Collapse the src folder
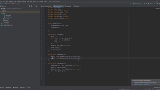This screenshot has width=160, height=90. click(1, 13)
